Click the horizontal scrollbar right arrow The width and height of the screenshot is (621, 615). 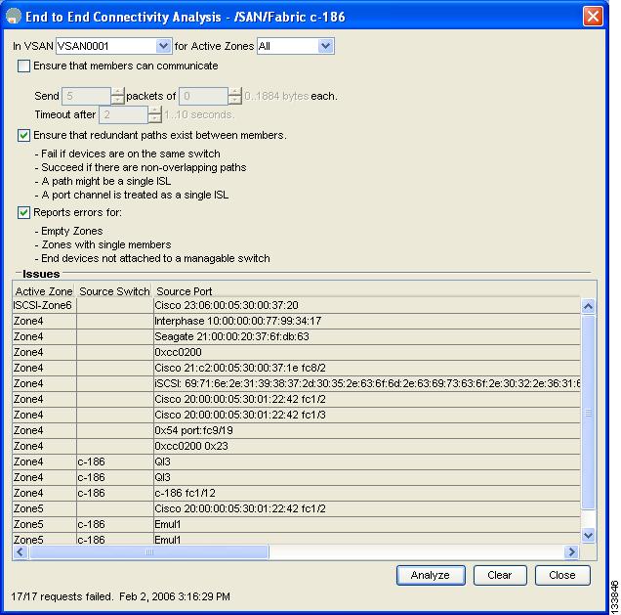point(571,552)
